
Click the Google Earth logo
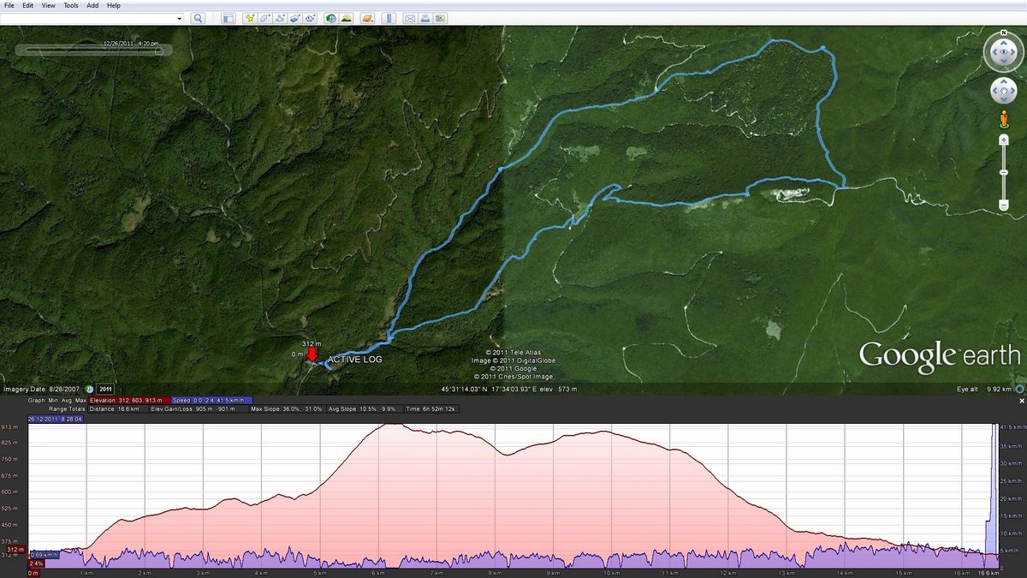[940, 356]
